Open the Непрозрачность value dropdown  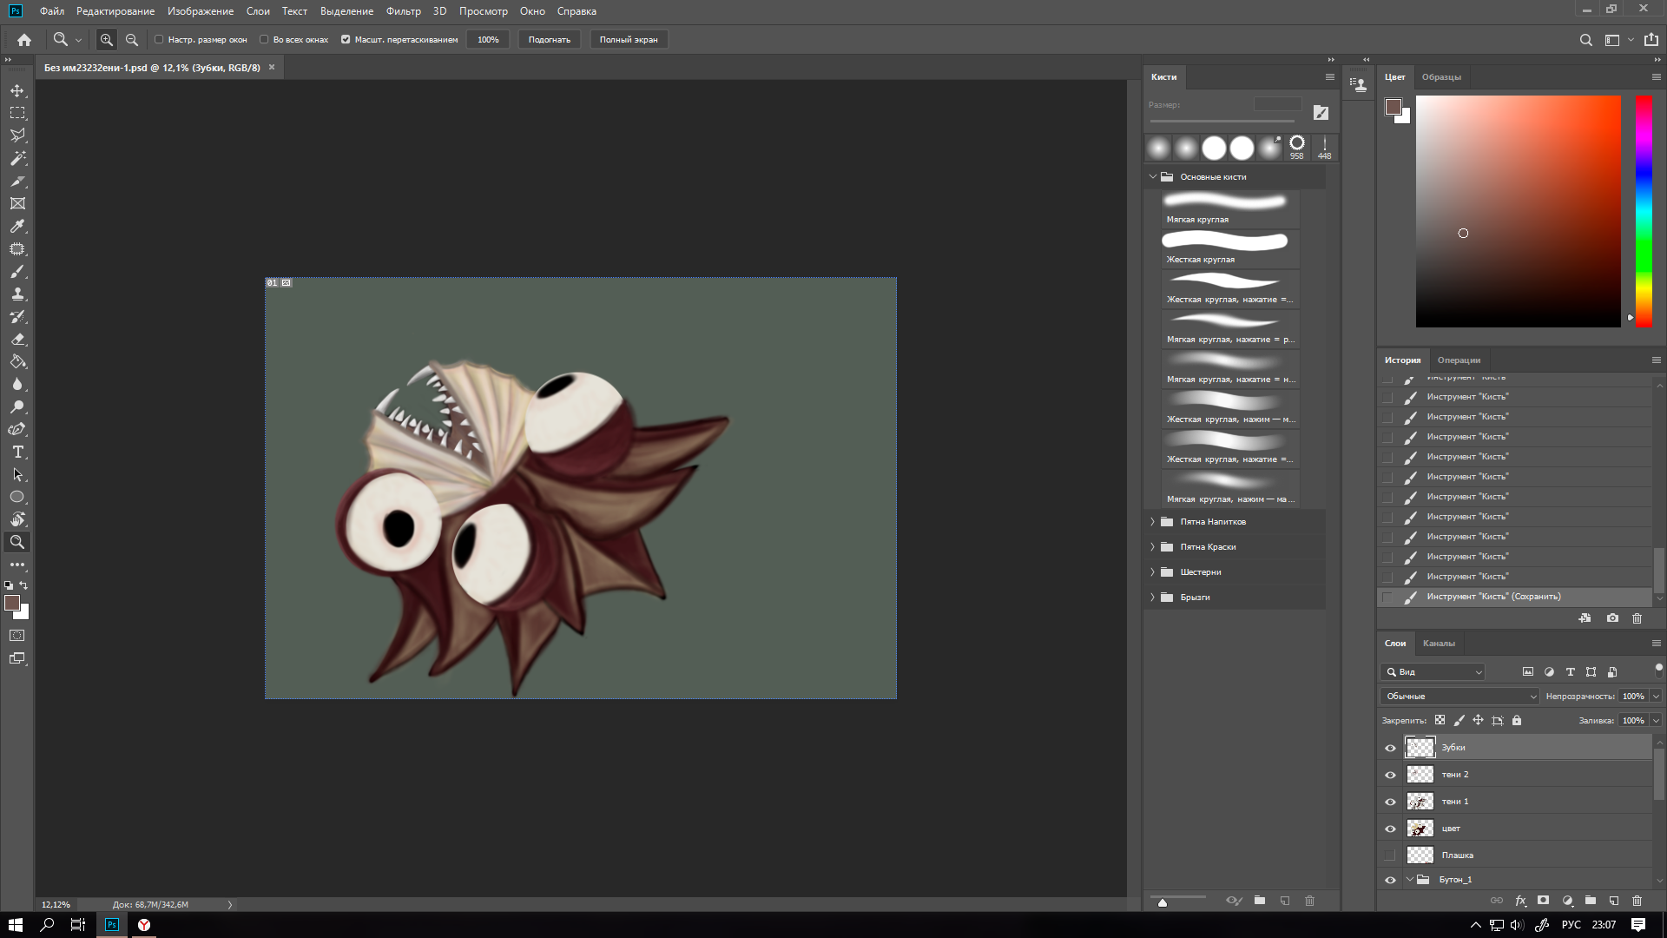tap(1656, 697)
